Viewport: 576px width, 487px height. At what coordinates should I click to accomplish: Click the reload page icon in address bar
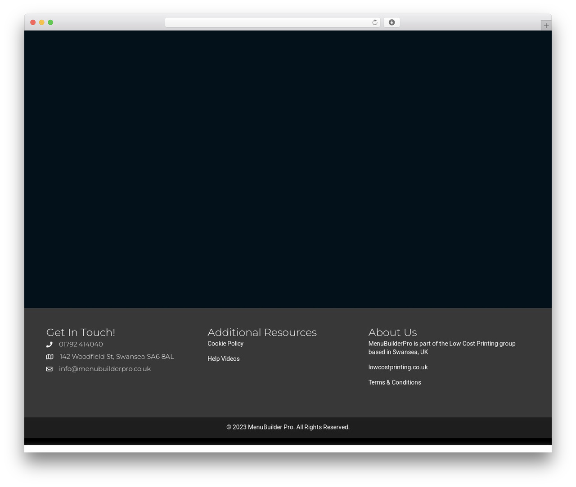point(374,22)
